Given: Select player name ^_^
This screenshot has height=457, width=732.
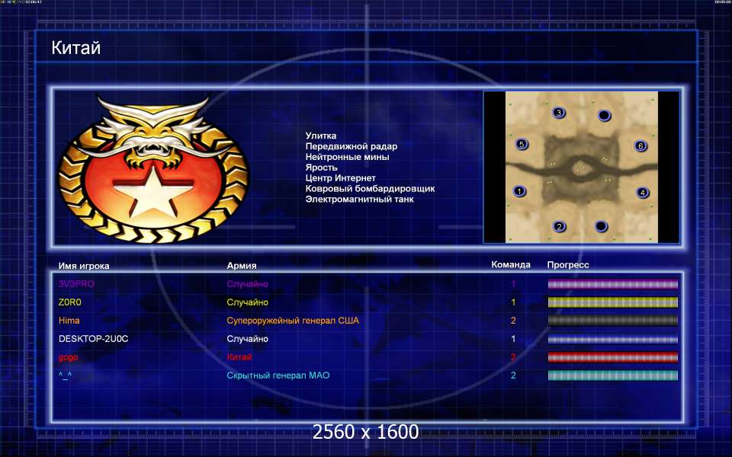Looking at the screenshot, I should 66,376.
